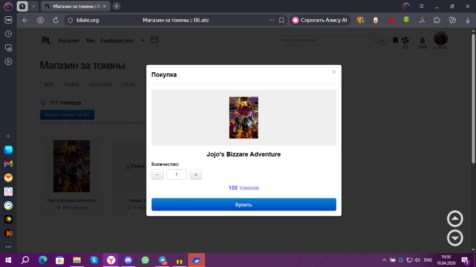Open the browser downloads arrow
This screenshot has height=267, width=476.
tap(468, 20)
